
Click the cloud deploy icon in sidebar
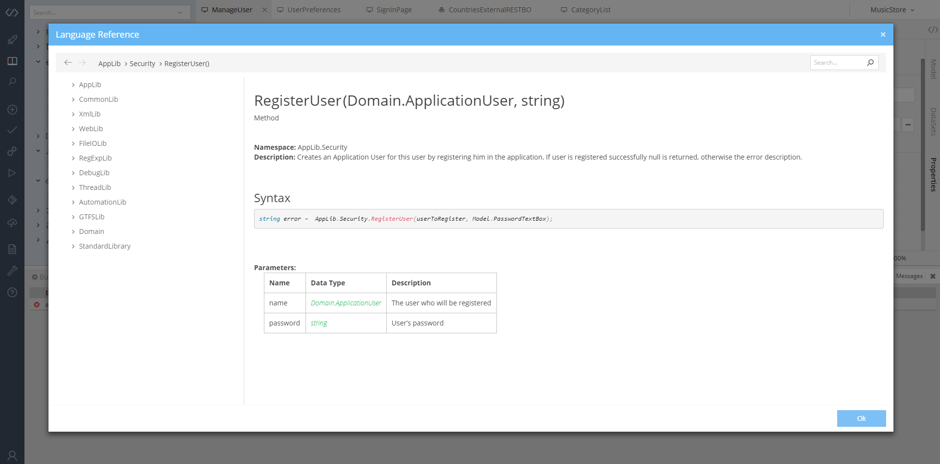(12, 223)
